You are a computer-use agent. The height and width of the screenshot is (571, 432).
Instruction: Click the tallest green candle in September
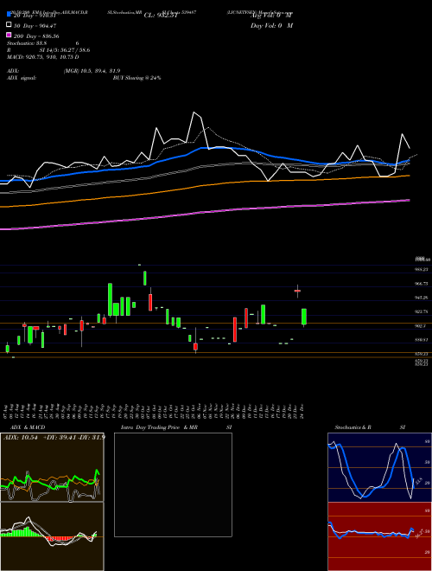coord(111,299)
